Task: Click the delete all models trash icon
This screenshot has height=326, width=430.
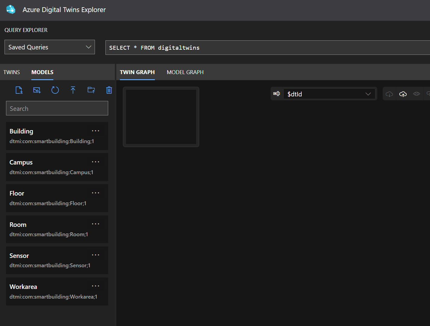Action: (x=109, y=90)
